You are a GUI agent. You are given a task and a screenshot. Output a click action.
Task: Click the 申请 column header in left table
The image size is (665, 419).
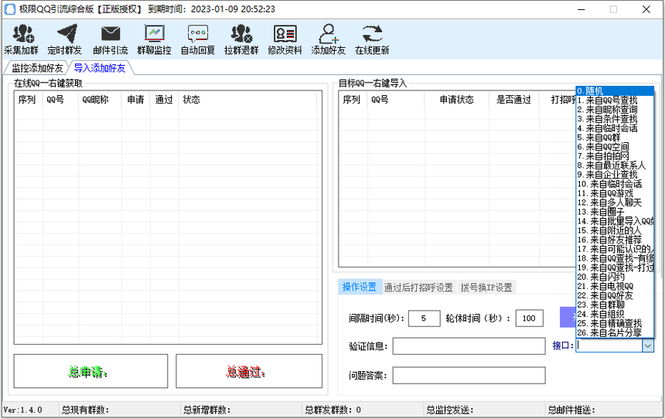coord(136,100)
